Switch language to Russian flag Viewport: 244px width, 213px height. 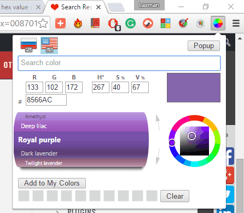tap(28, 45)
